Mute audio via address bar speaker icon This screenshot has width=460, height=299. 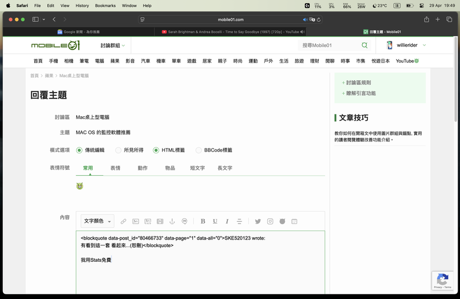pos(305,19)
